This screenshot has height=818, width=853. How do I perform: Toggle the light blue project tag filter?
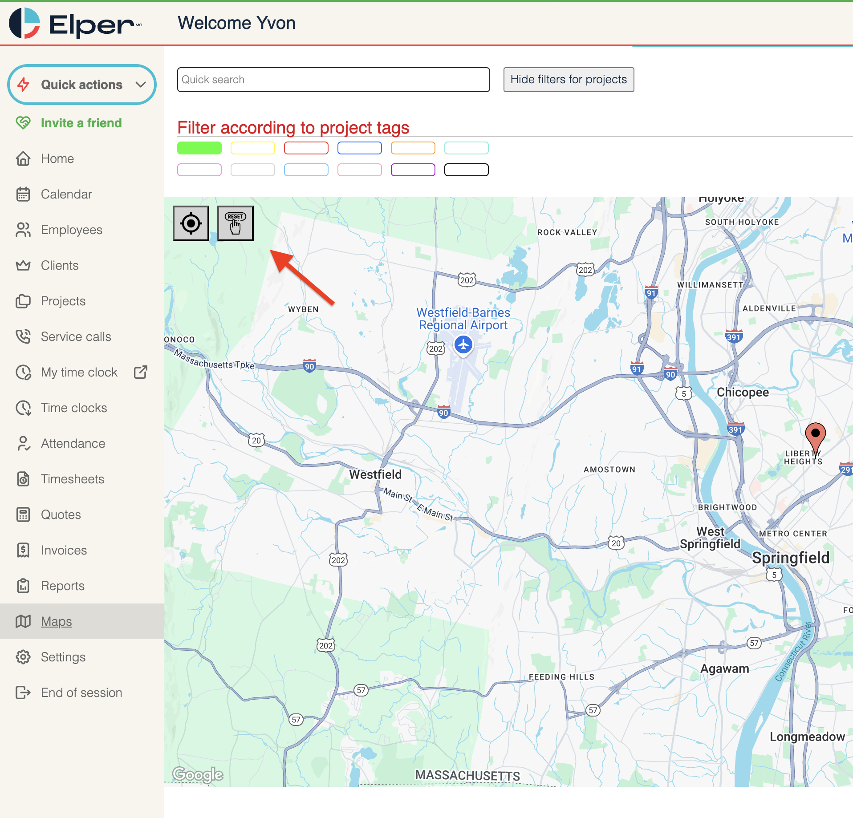pos(306,170)
